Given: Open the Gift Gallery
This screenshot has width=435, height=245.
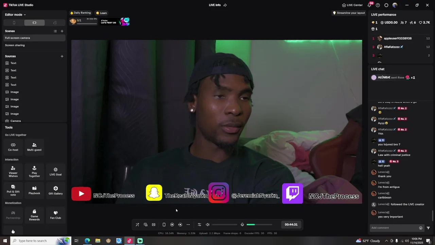Looking at the screenshot, I should [55, 190].
